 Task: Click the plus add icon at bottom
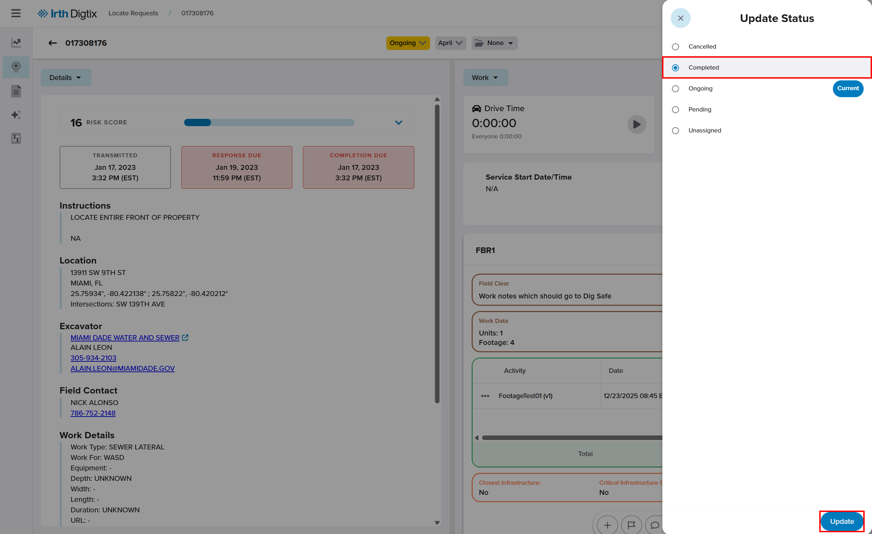(x=607, y=525)
